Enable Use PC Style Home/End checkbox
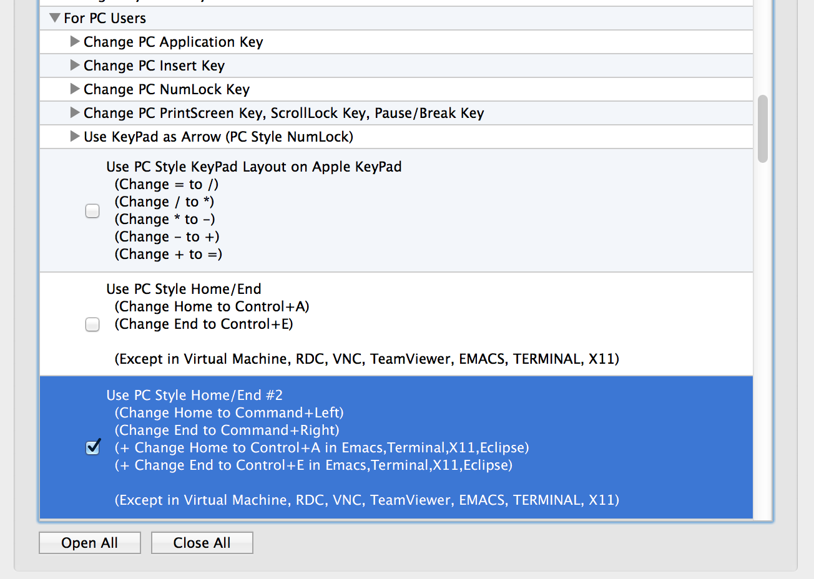The image size is (814, 579). [92, 324]
